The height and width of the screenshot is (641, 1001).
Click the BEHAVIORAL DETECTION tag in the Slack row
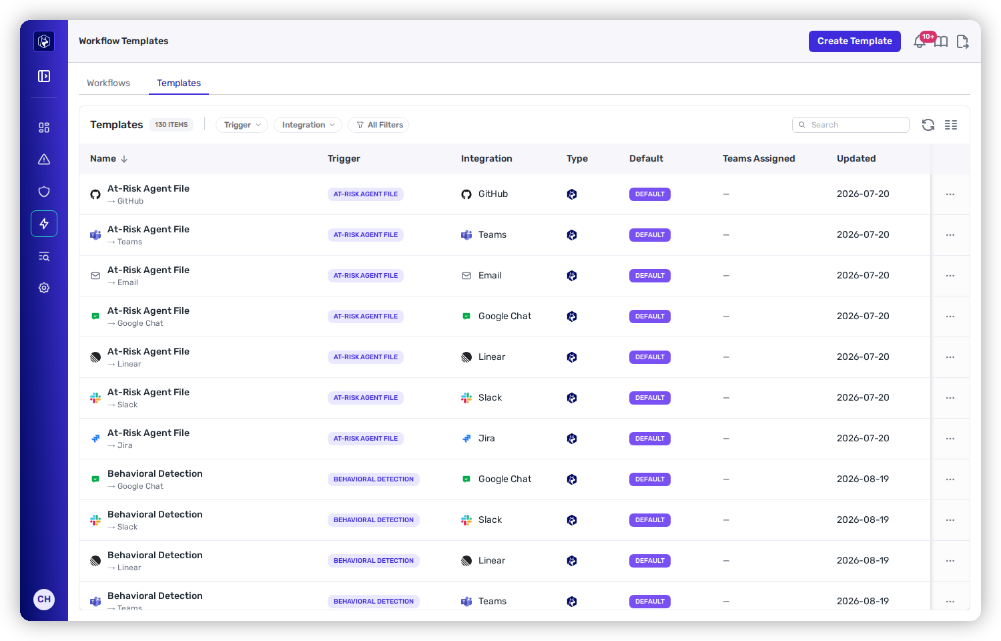click(374, 520)
